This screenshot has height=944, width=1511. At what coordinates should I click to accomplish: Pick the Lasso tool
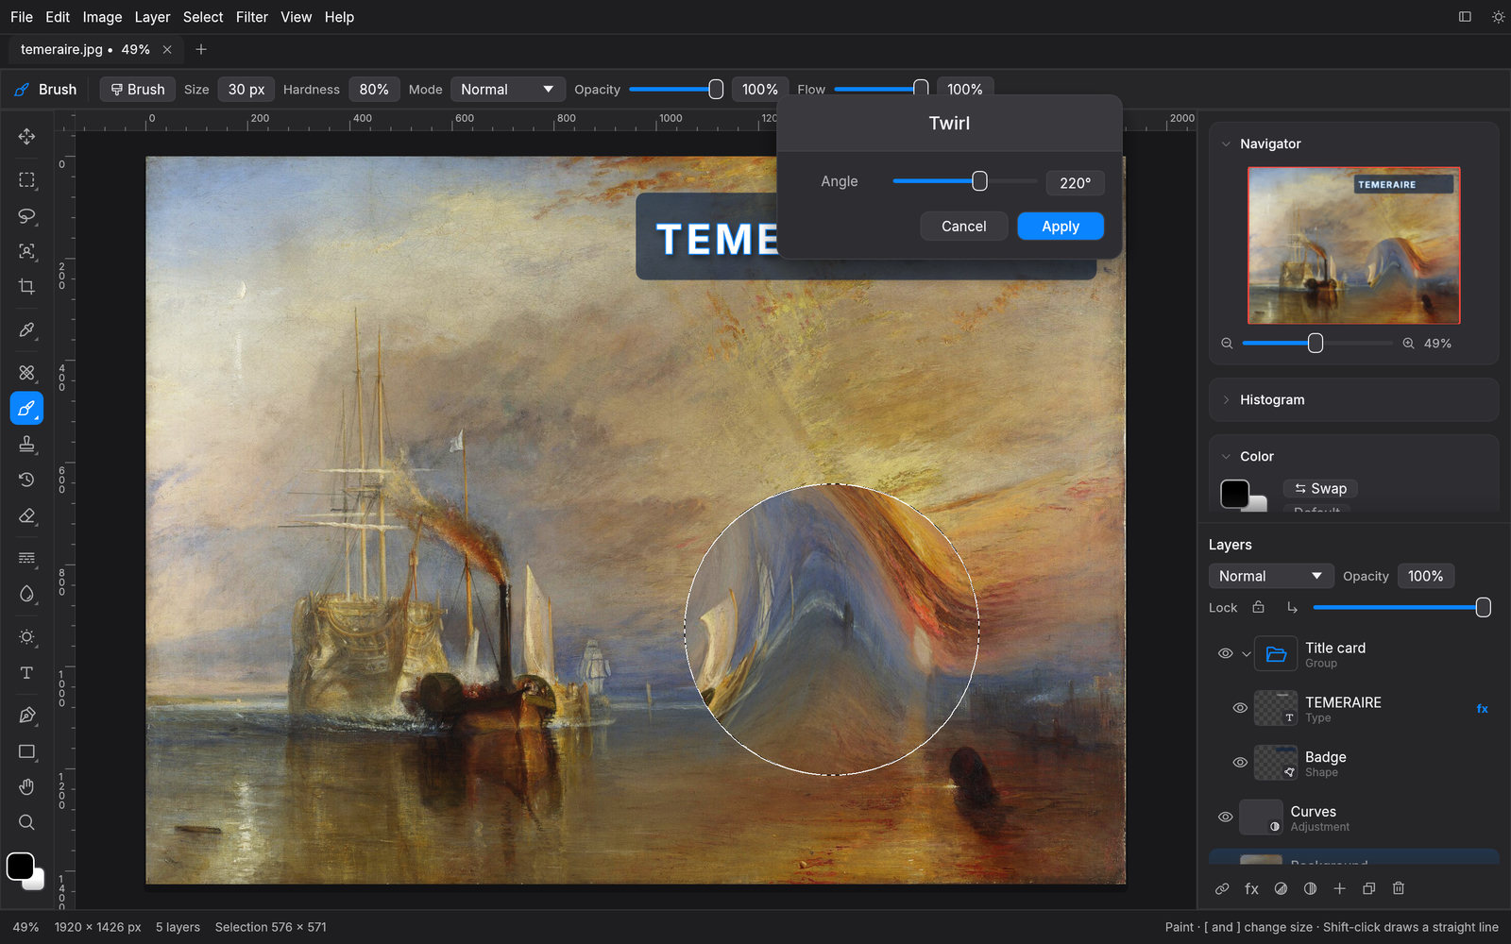coord(26,216)
